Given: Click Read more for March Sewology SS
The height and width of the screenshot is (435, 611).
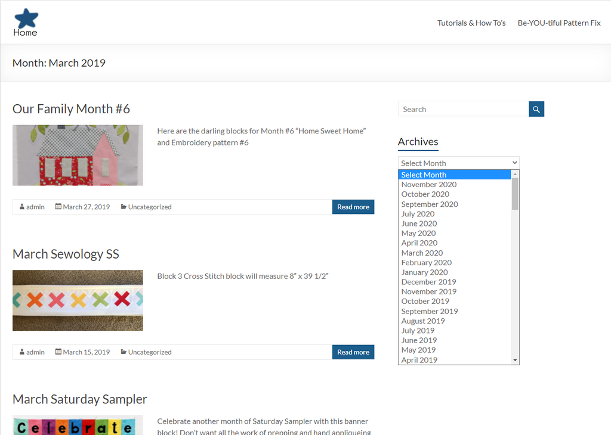Looking at the screenshot, I should [353, 352].
